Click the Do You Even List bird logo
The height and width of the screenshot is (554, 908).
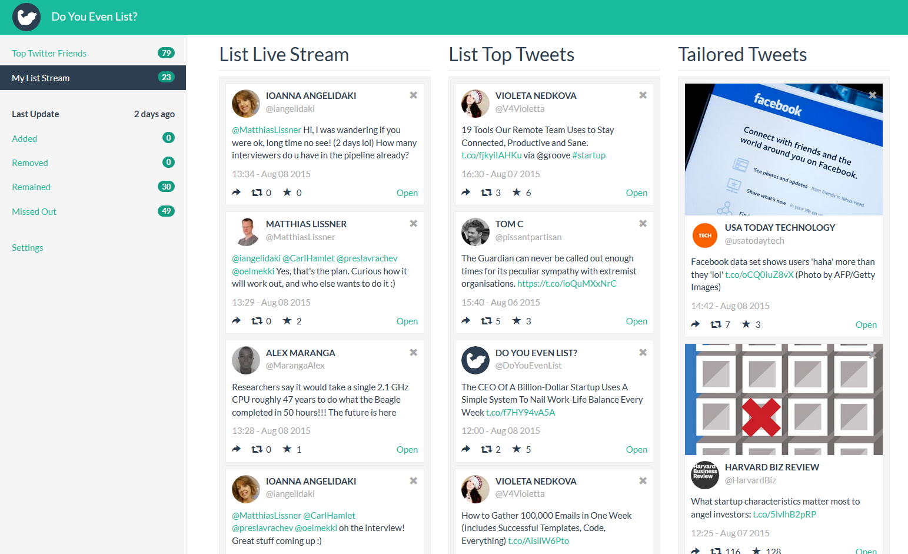tap(26, 17)
